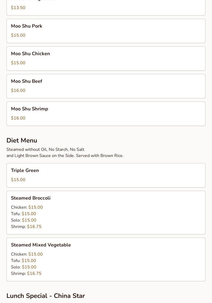Image resolution: width=212 pixels, height=303 pixels.
Task: Open the Steamed Broccoli item card
Action: (x=106, y=212)
